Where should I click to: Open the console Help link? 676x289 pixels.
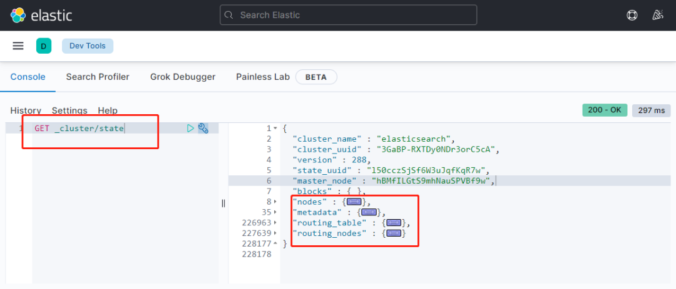(x=108, y=110)
